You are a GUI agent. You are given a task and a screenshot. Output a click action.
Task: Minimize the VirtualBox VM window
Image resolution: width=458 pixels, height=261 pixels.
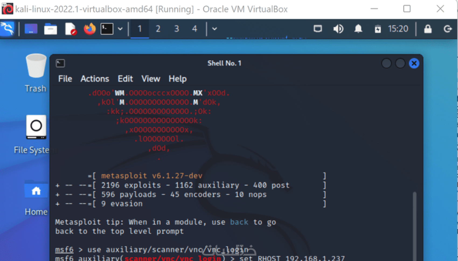click(374, 9)
